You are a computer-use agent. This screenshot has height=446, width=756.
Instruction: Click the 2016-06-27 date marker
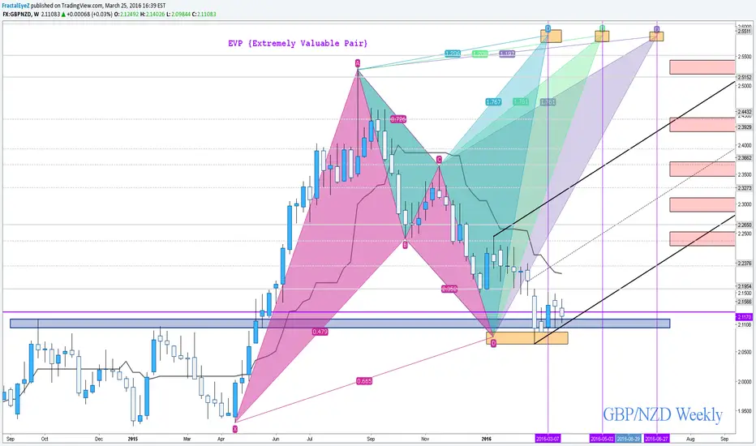(657, 438)
